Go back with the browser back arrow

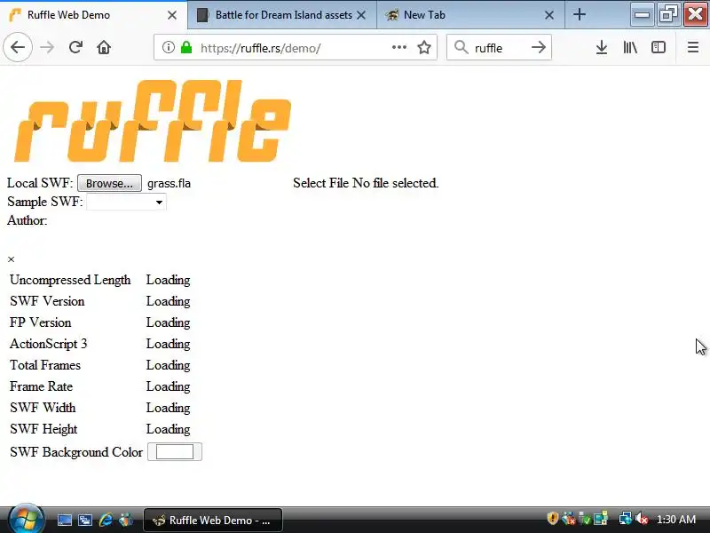(18, 47)
